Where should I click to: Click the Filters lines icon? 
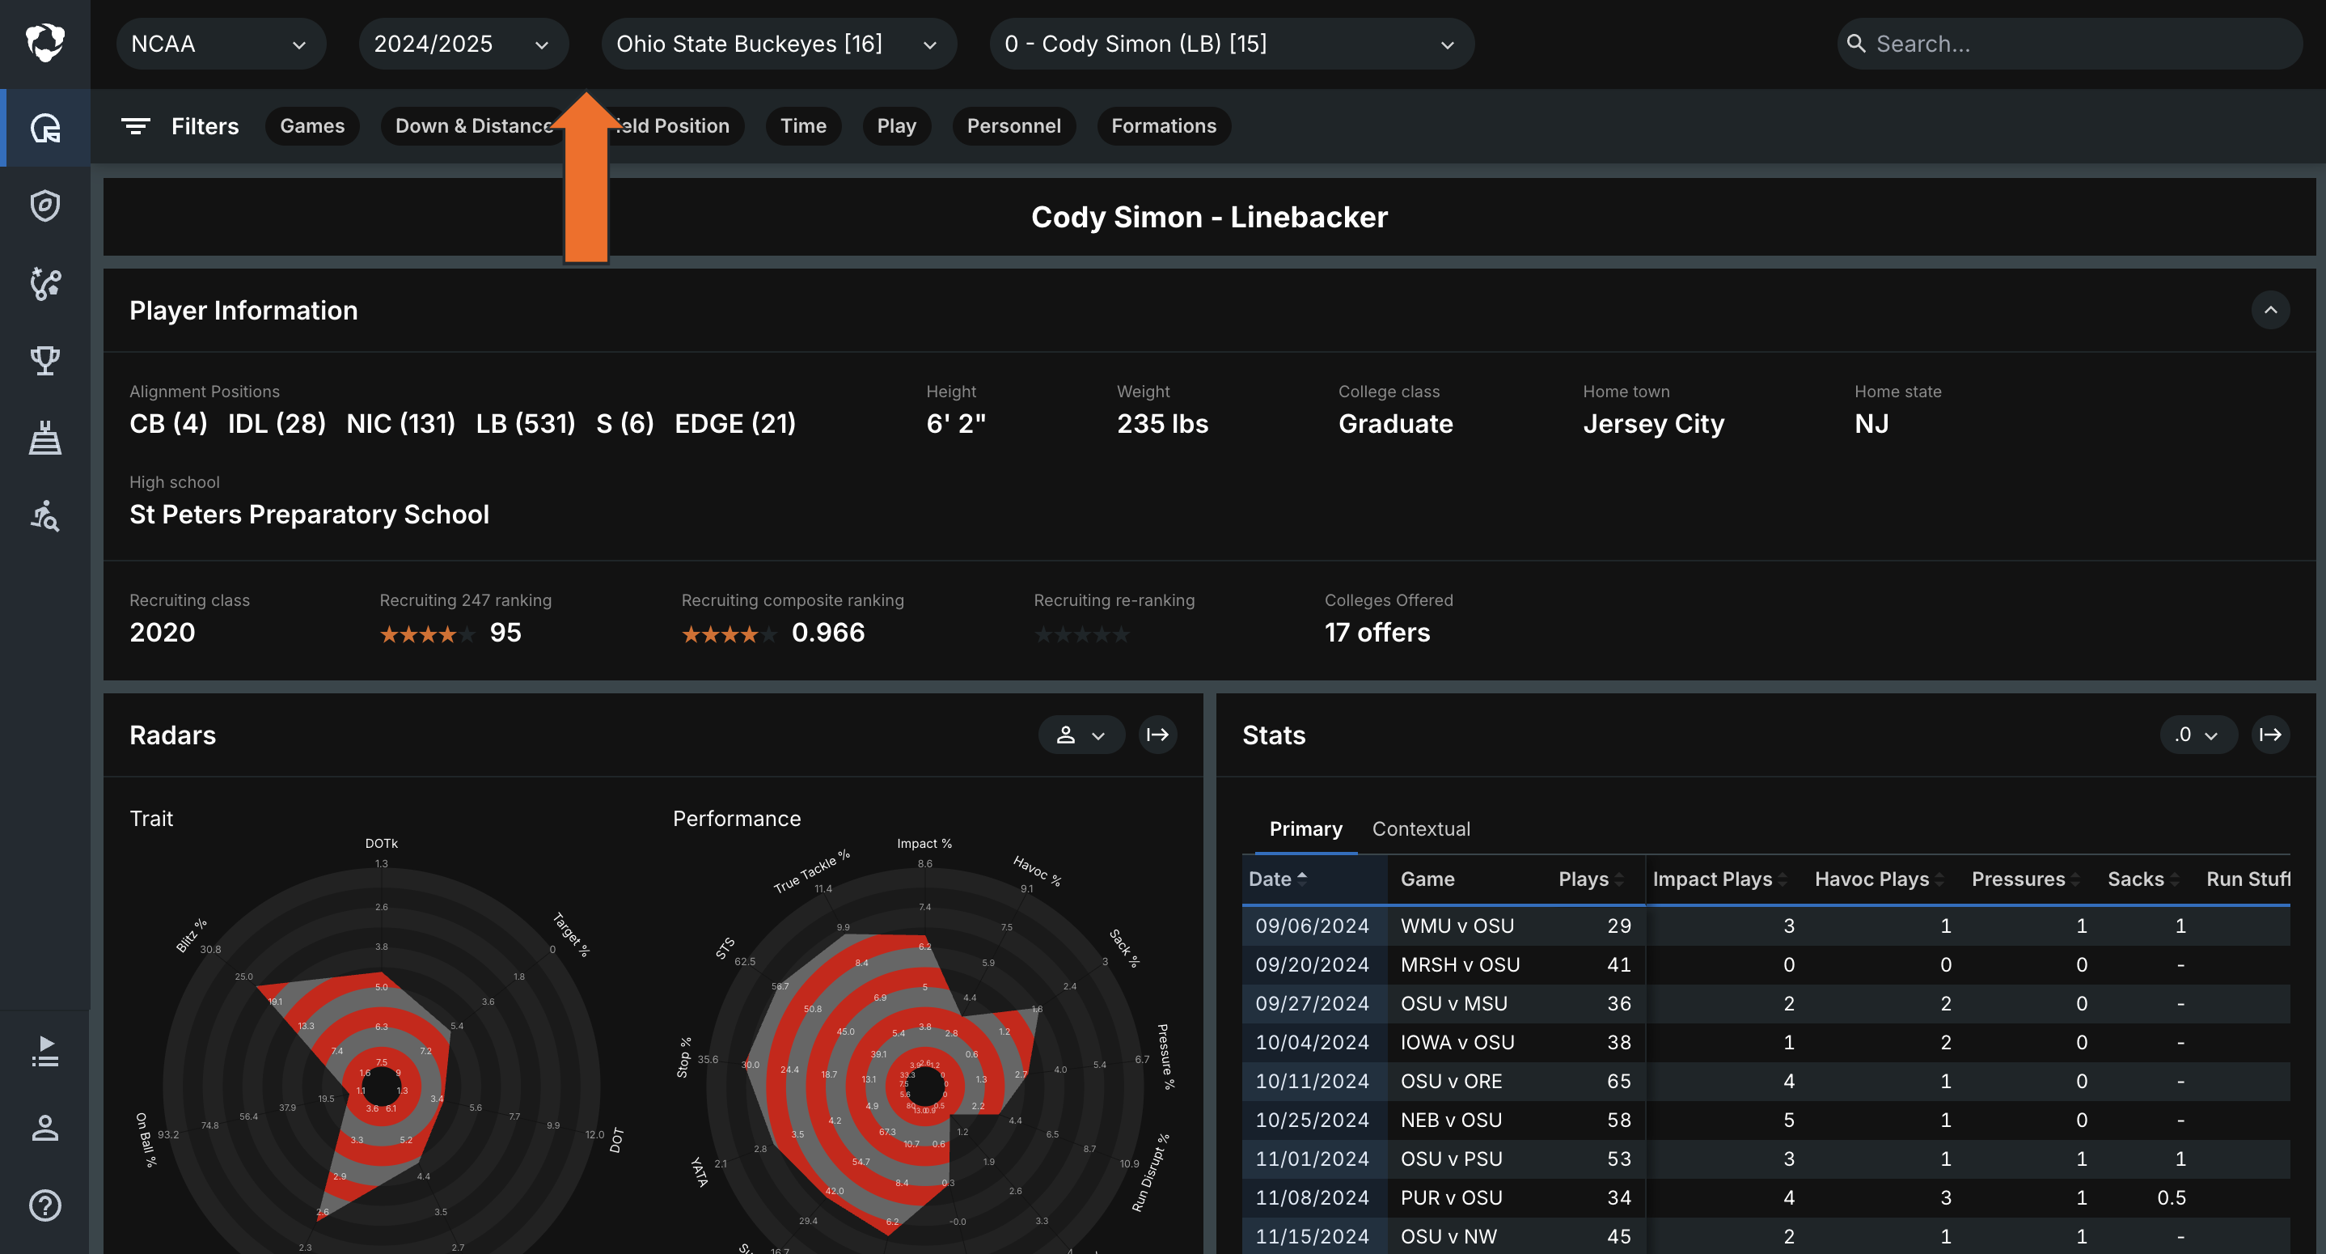[x=135, y=125]
